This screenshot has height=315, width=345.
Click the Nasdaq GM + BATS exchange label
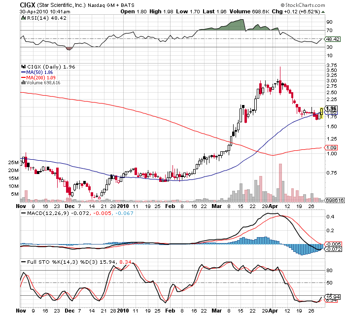111,5
